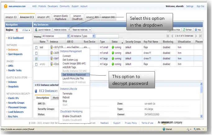Open All Instance Types dropdown

click(83, 36)
